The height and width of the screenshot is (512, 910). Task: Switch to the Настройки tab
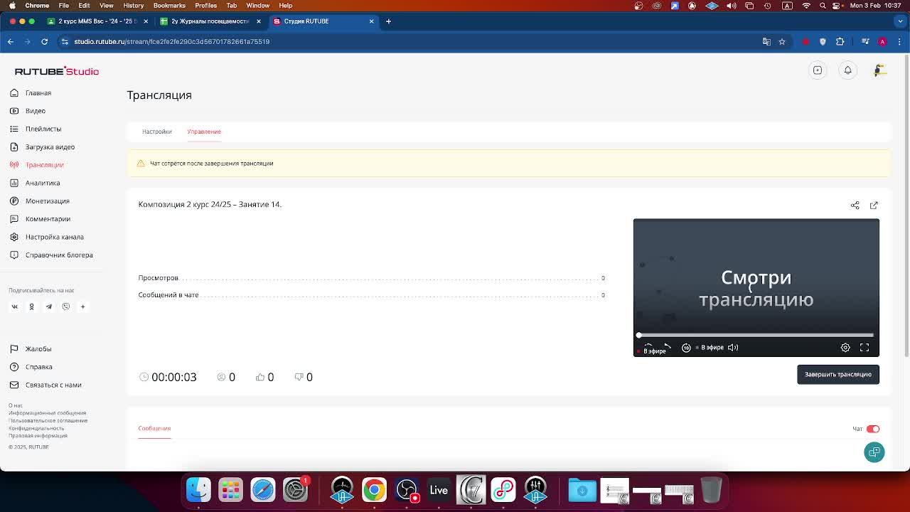157,132
